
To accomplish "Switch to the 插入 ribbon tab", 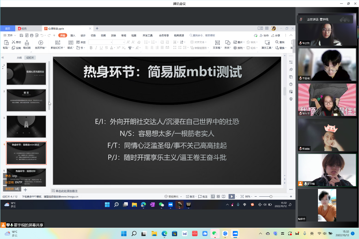I will [73, 36].
